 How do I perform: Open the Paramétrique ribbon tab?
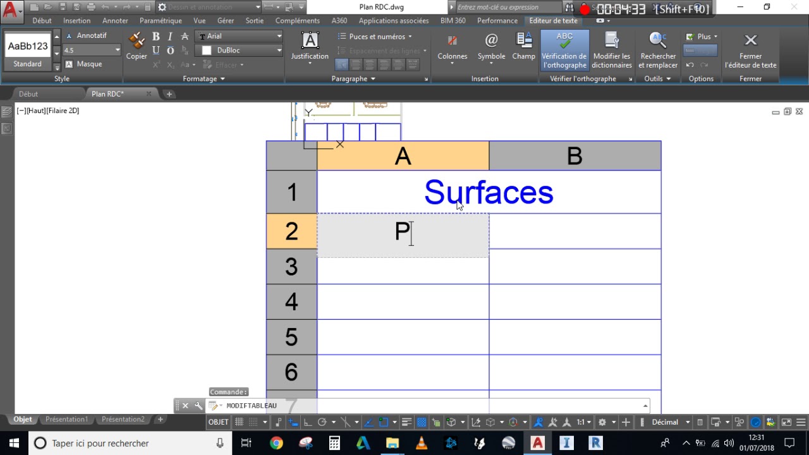click(x=161, y=21)
